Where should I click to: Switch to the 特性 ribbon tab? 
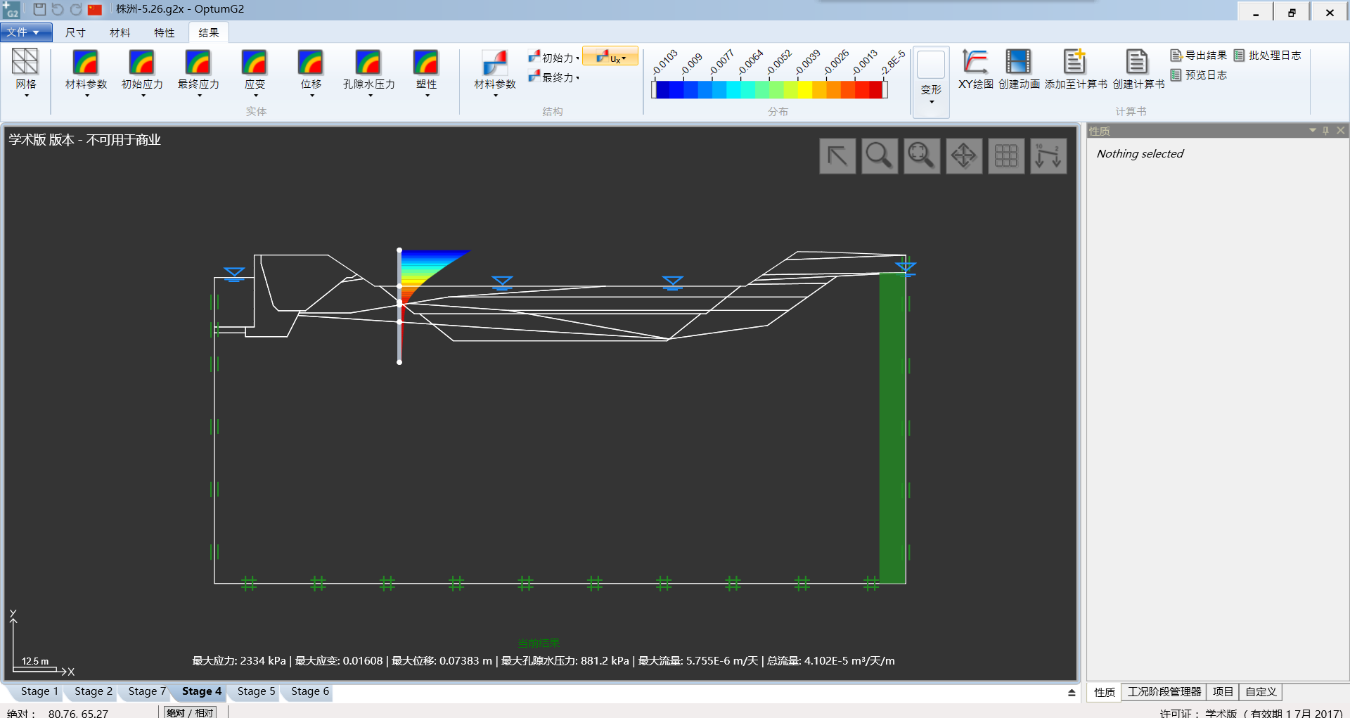pos(164,32)
